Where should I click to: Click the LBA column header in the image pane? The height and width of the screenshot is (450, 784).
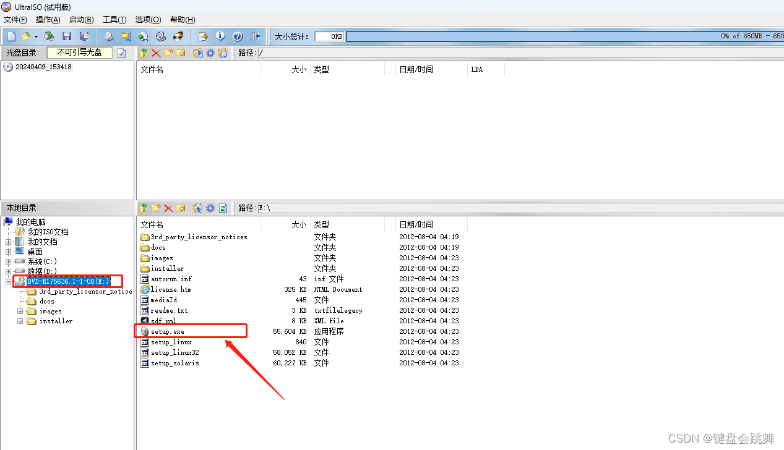[x=486, y=69]
